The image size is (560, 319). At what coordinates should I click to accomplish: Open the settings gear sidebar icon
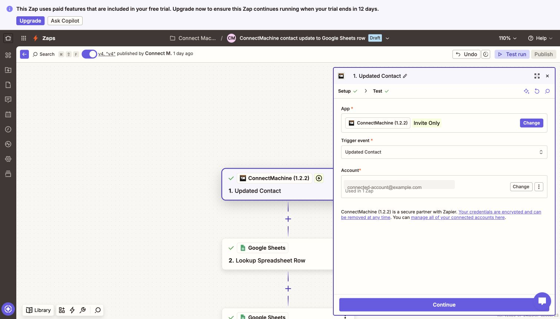[8, 159]
